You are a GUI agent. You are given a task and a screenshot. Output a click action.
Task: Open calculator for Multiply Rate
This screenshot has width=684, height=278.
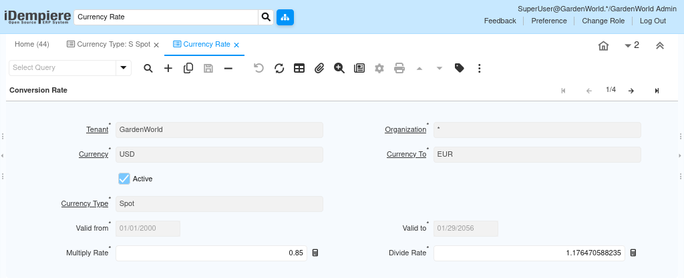(x=315, y=253)
